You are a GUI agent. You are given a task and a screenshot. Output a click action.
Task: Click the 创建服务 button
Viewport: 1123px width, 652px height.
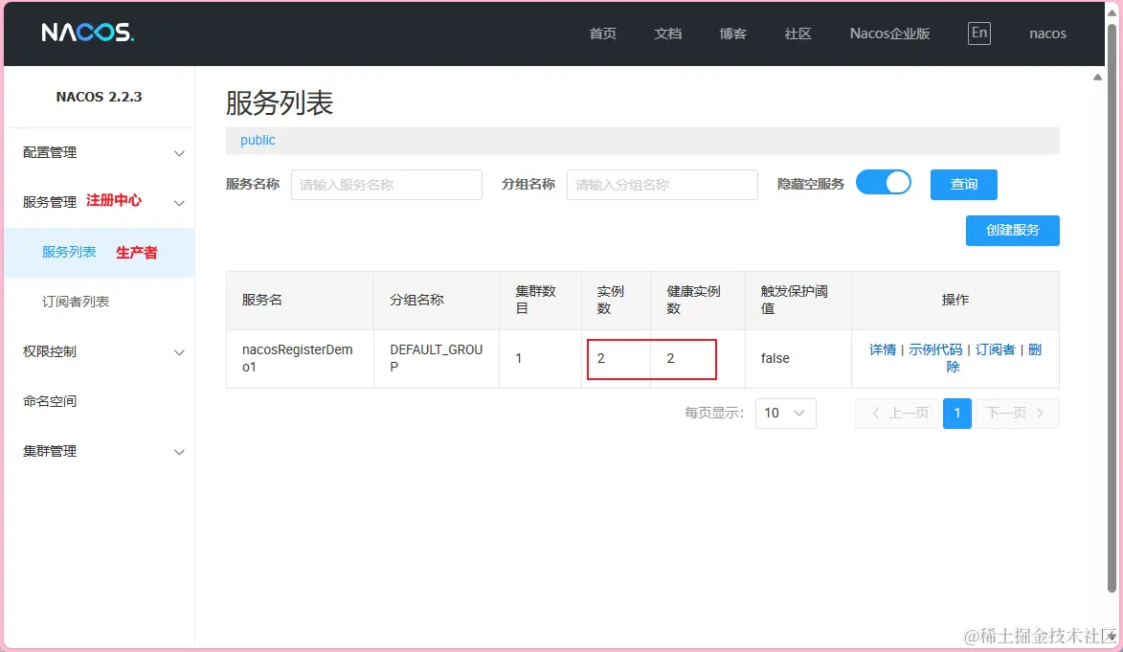1013,231
